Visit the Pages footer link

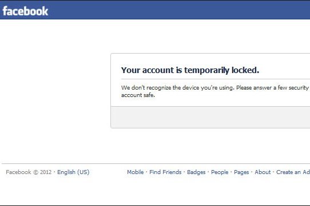click(x=241, y=172)
